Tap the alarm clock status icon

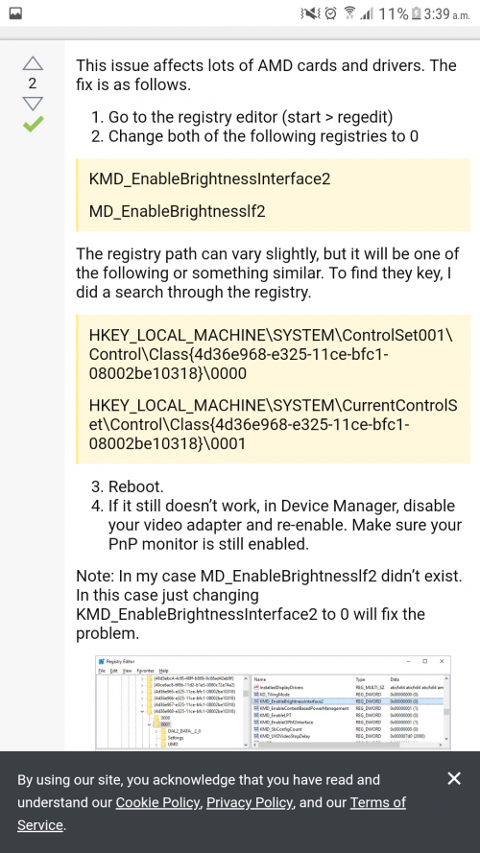(x=330, y=13)
